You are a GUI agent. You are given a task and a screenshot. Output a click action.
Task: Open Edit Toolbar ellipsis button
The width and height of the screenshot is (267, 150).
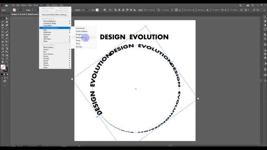[x=5, y=86]
